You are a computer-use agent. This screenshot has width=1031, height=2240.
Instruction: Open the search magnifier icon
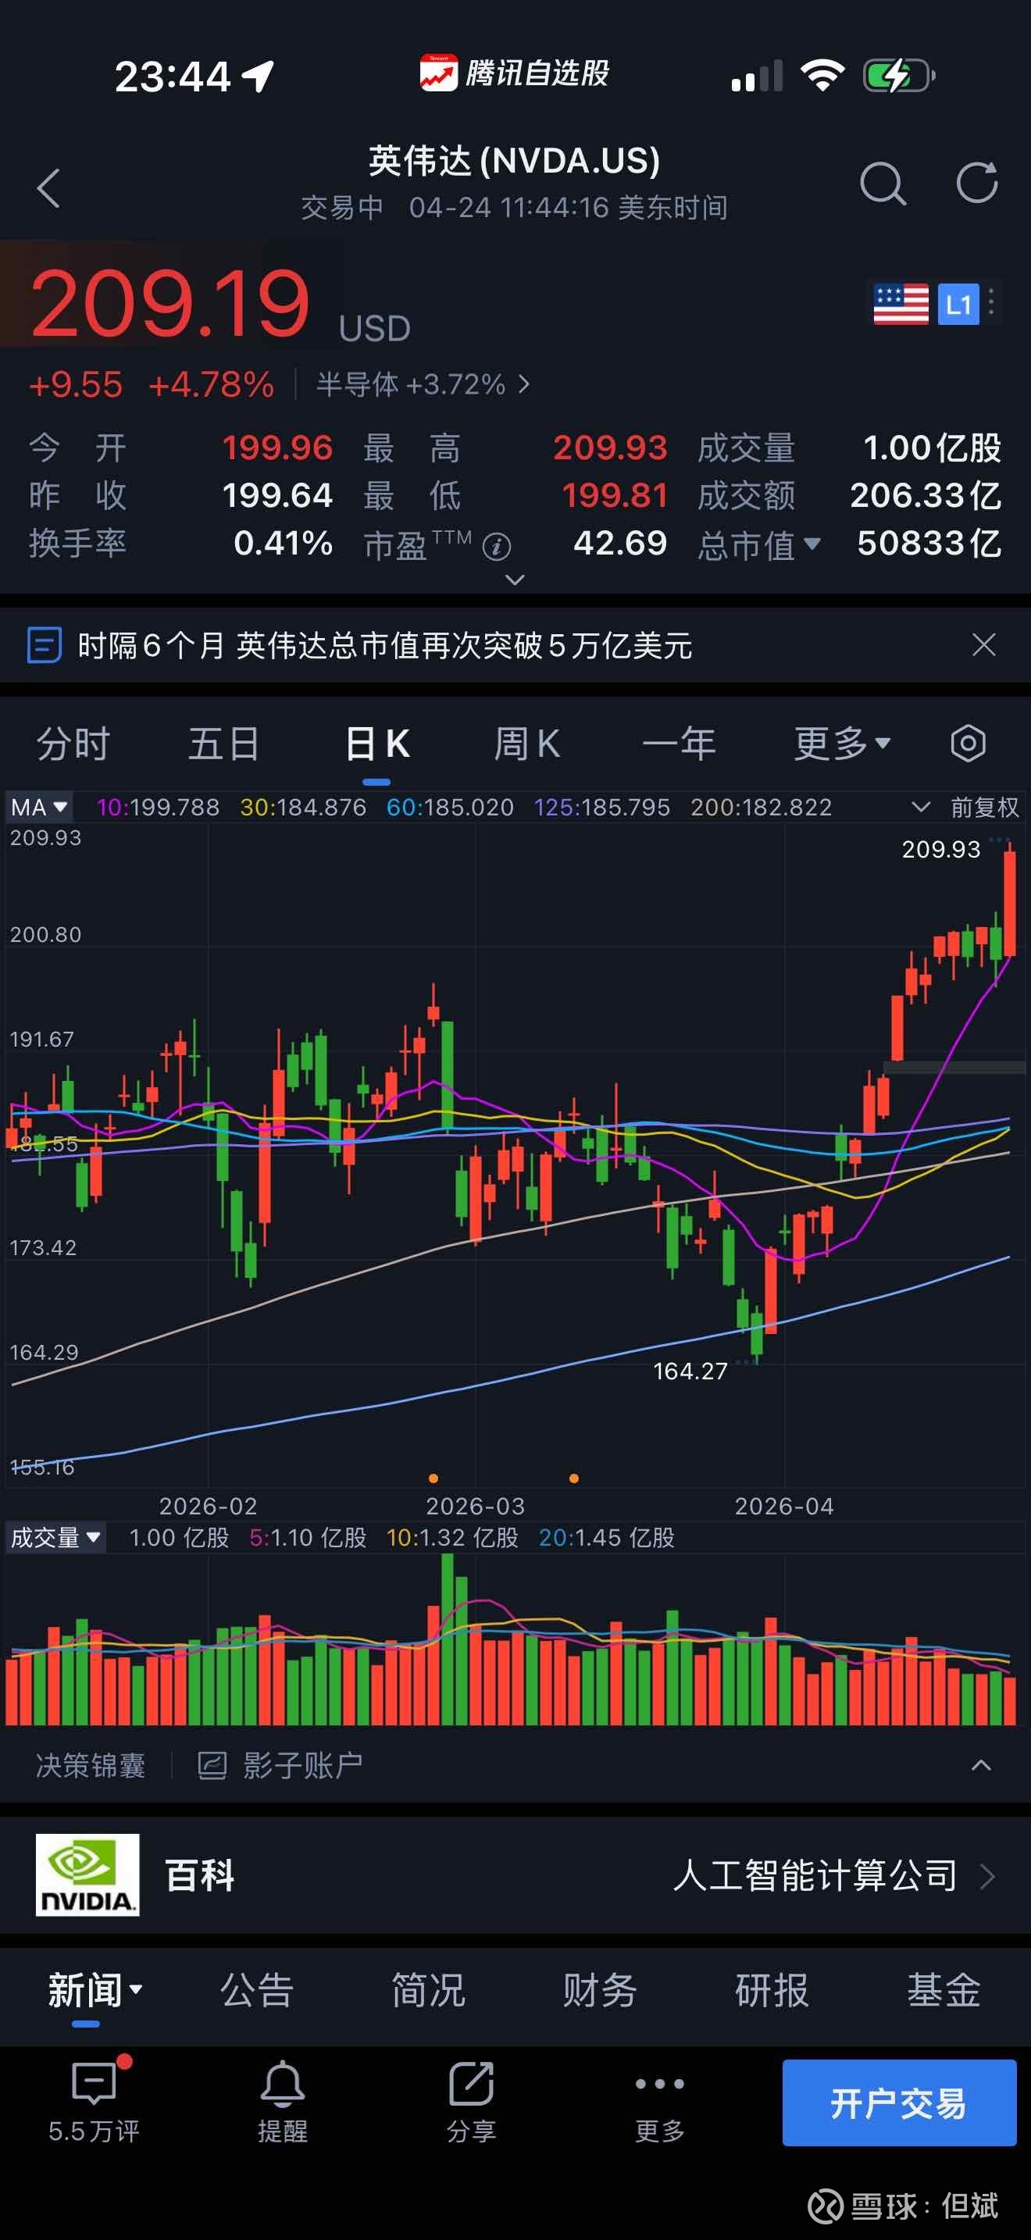tap(883, 184)
